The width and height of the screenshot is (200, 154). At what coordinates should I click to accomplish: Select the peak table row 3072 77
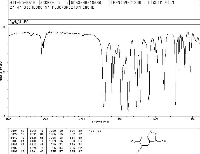[x=18, y=134]
